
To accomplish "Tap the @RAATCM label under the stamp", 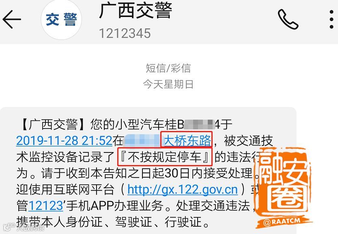I will pos(282,222).
